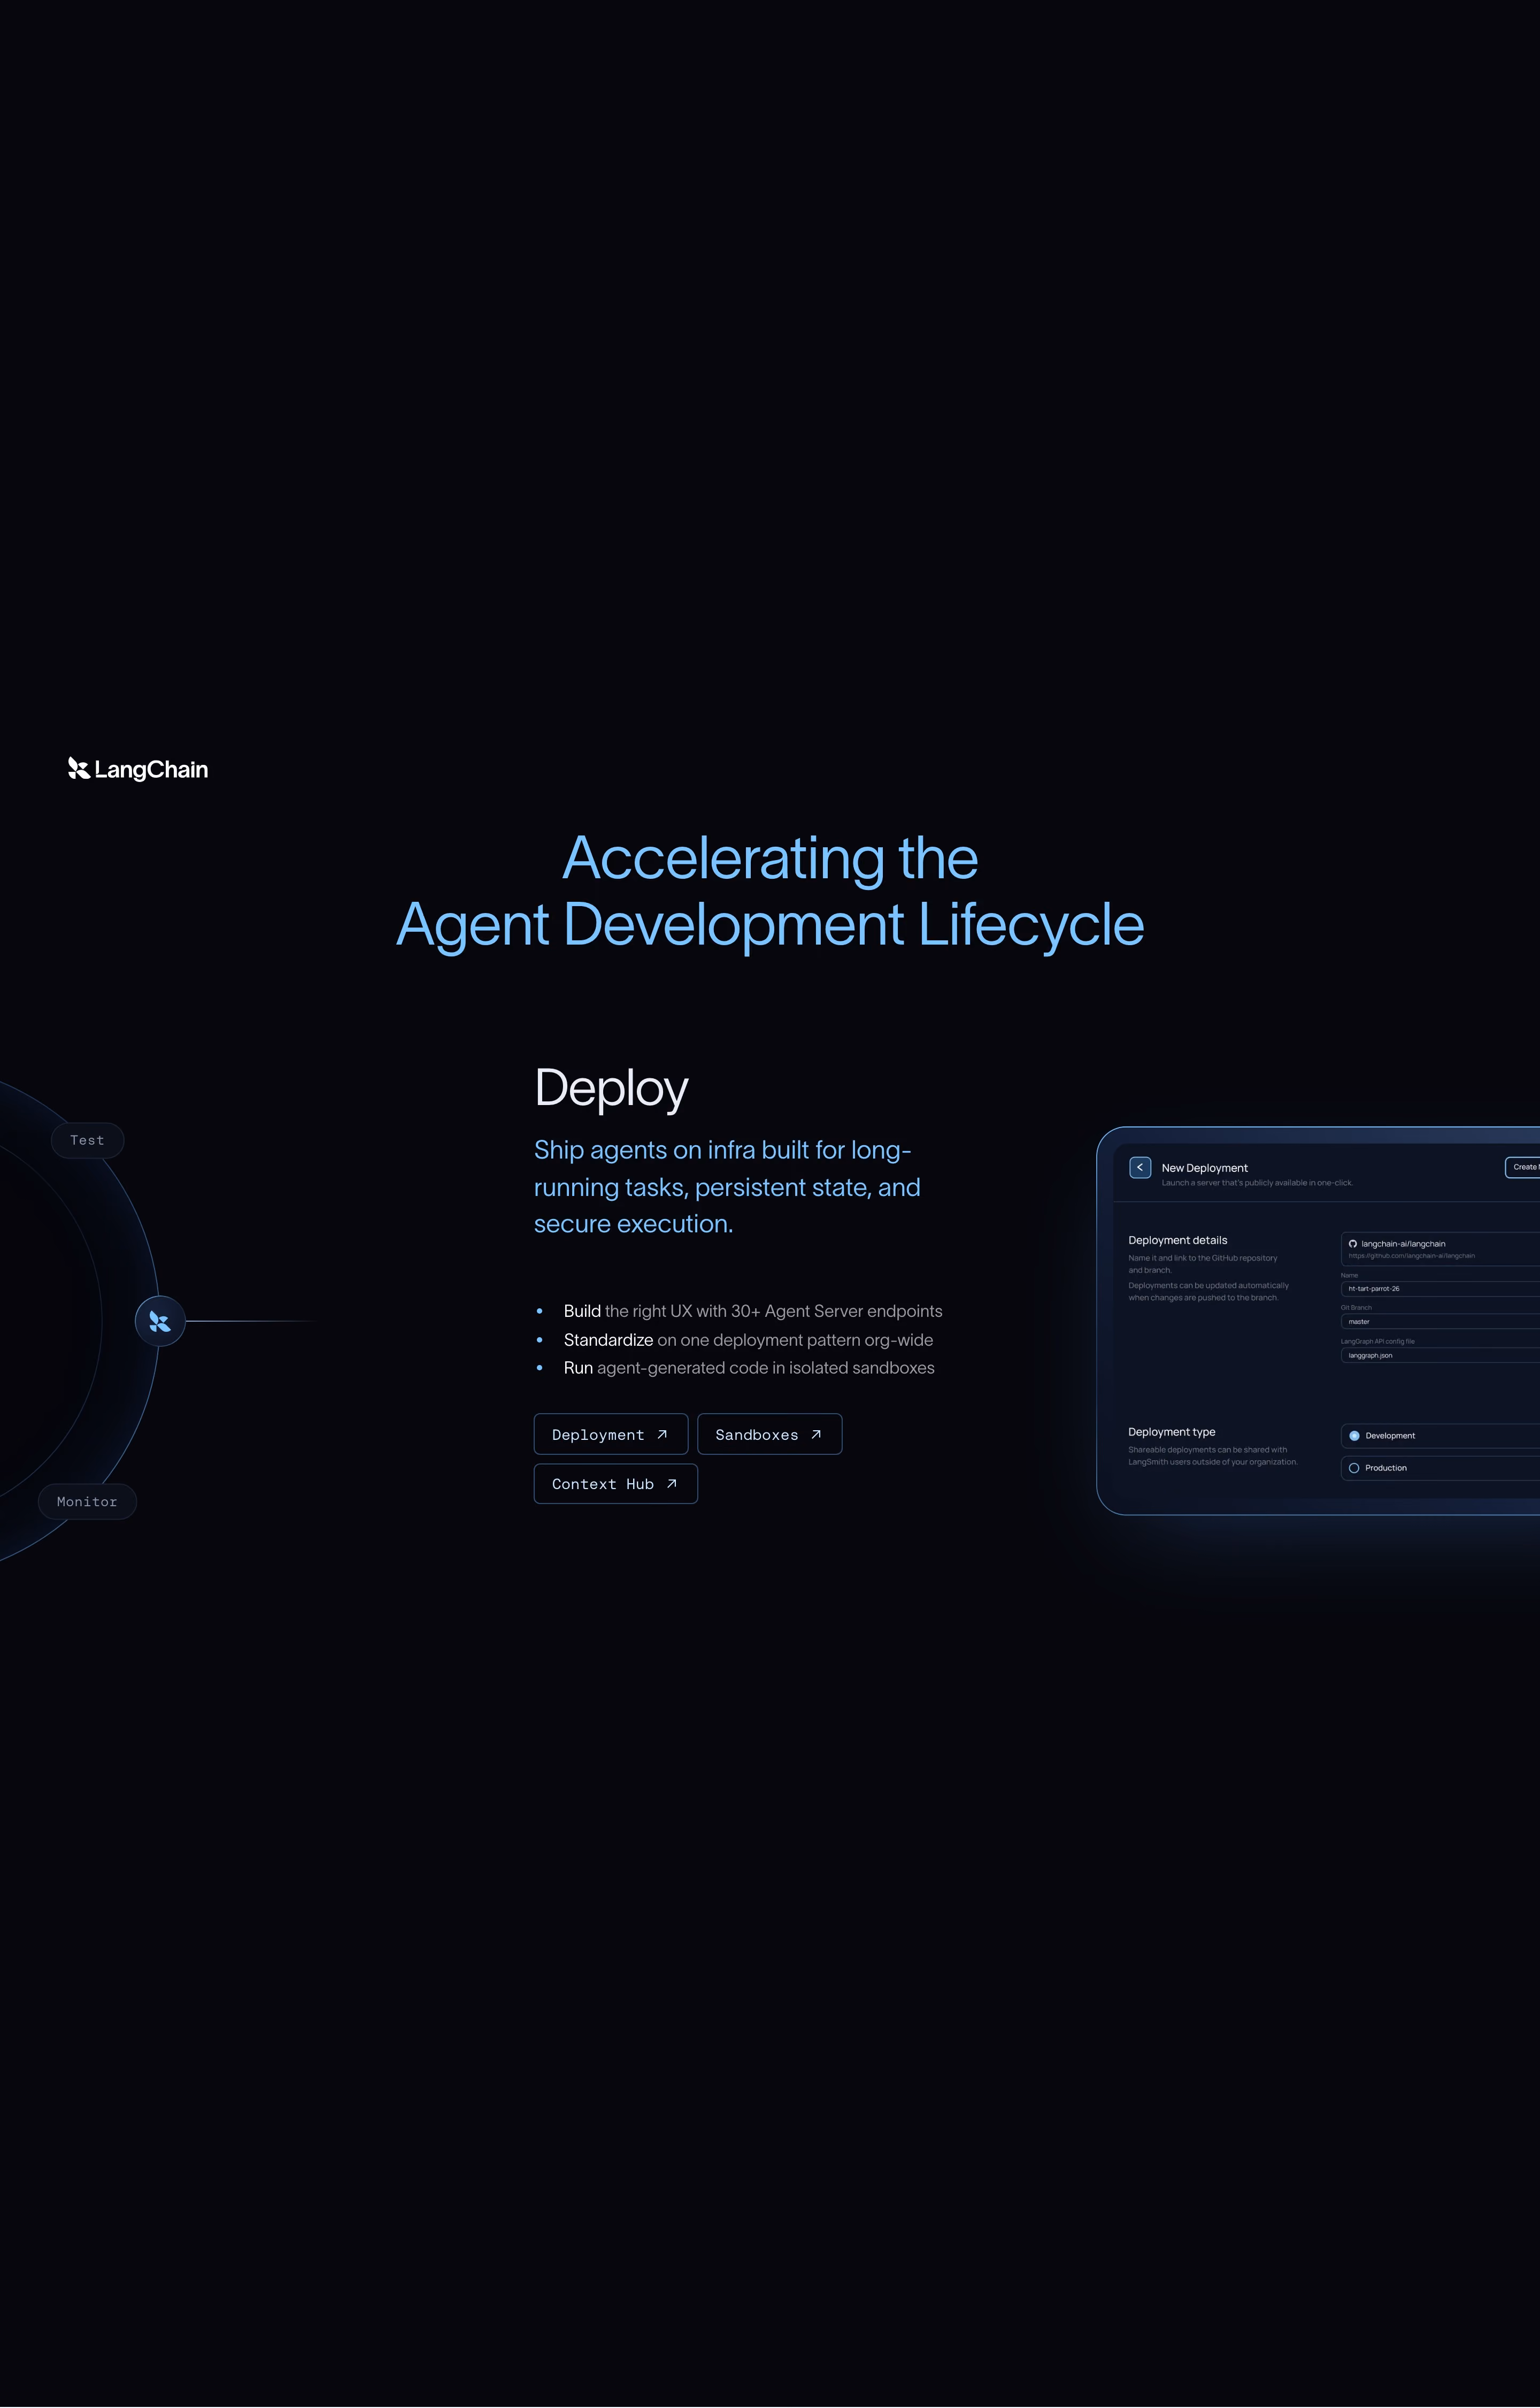This screenshot has width=1540, height=2408.
Task: Open the Context Hub link button
Action: pos(616,1484)
